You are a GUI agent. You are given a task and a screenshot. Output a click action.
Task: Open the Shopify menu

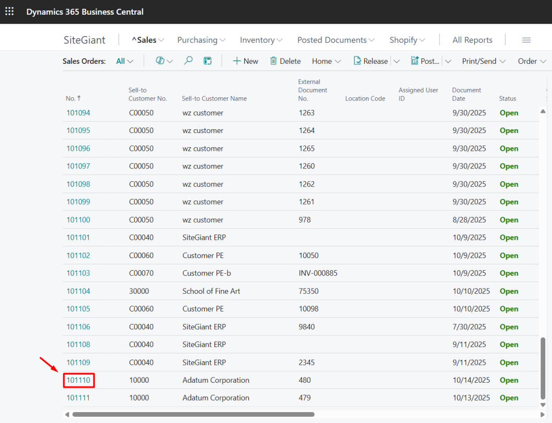[407, 40]
